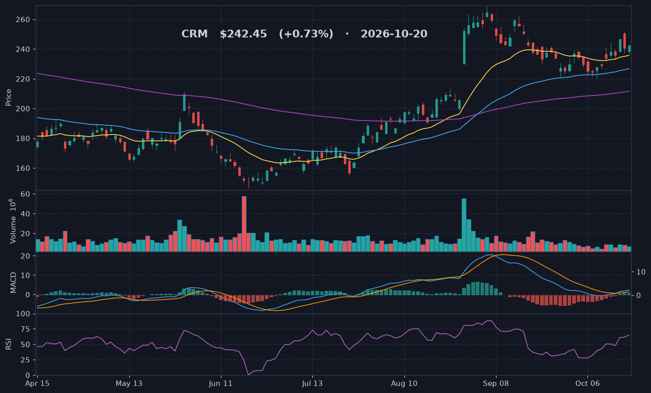Select the 25 tick on the RSI axis
651x393 pixels.
[x=26, y=360]
